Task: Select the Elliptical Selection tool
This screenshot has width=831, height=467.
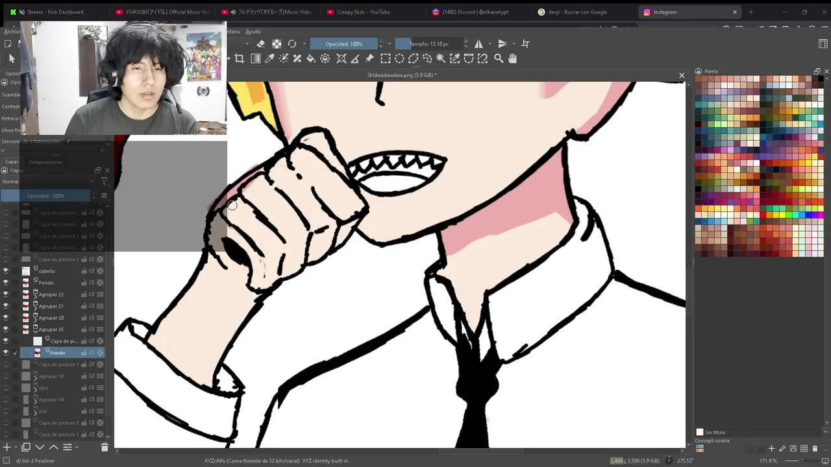Action: pos(399,58)
